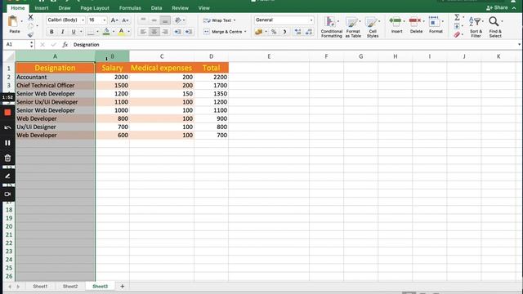Decrease font size with A-down icon
523x294 pixels.
point(125,20)
